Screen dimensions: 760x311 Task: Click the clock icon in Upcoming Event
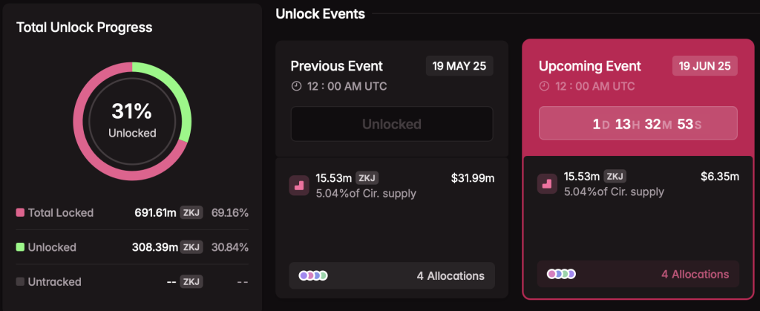544,86
